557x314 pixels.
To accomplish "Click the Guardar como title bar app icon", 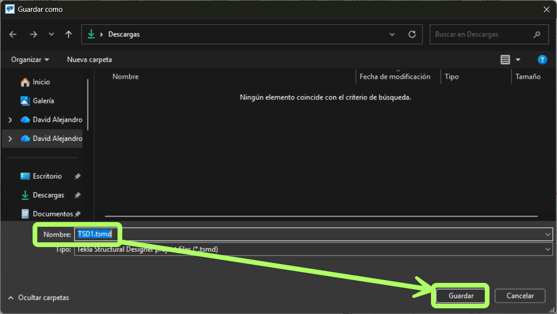I will pyautogui.click(x=9, y=9).
